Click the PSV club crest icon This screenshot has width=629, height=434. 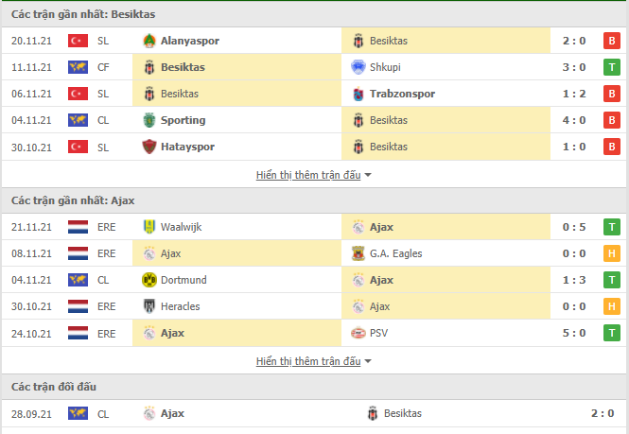[x=358, y=333]
